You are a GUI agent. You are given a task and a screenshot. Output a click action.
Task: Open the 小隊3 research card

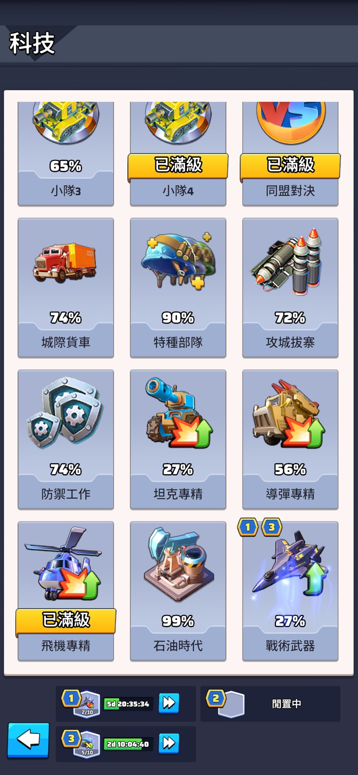pyautogui.click(x=66, y=154)
